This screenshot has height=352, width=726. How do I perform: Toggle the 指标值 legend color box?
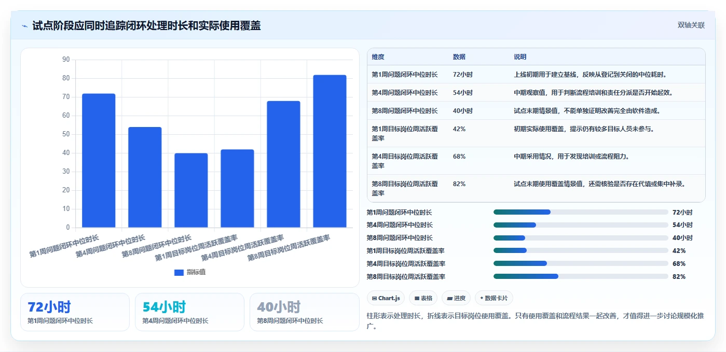tap(179, 272)
